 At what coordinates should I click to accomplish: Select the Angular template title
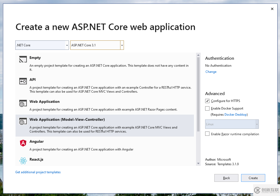[36, 141]
